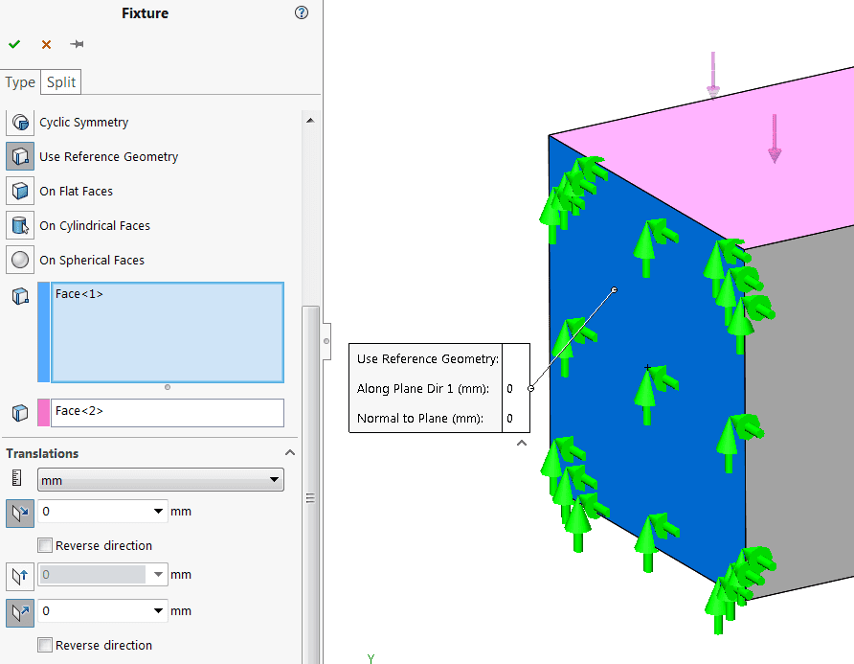Click the panel splitter collapse handle

pos(326,341)
